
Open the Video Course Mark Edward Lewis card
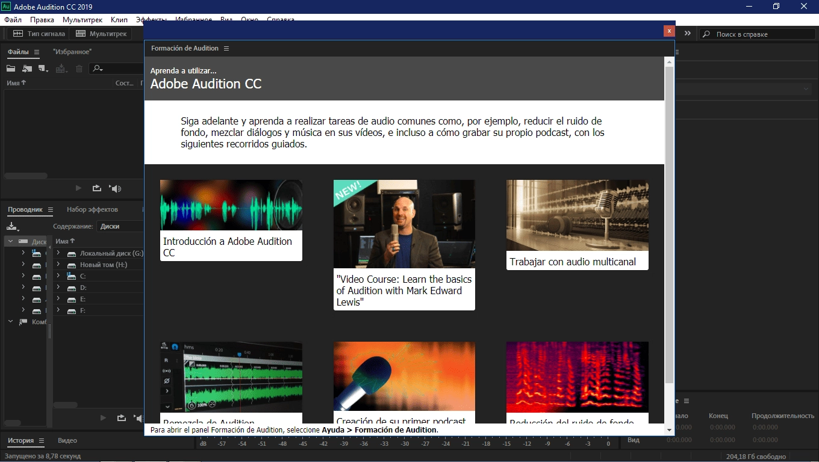[x=404, y=245]
